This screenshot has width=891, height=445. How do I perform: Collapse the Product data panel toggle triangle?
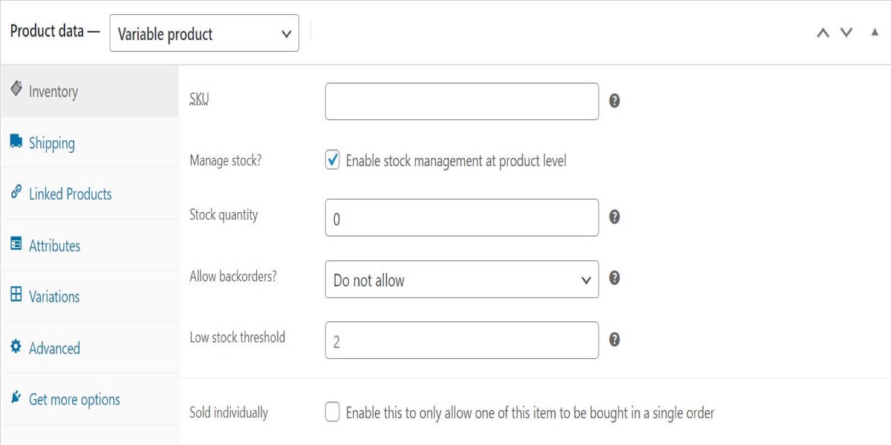(875, 33)
